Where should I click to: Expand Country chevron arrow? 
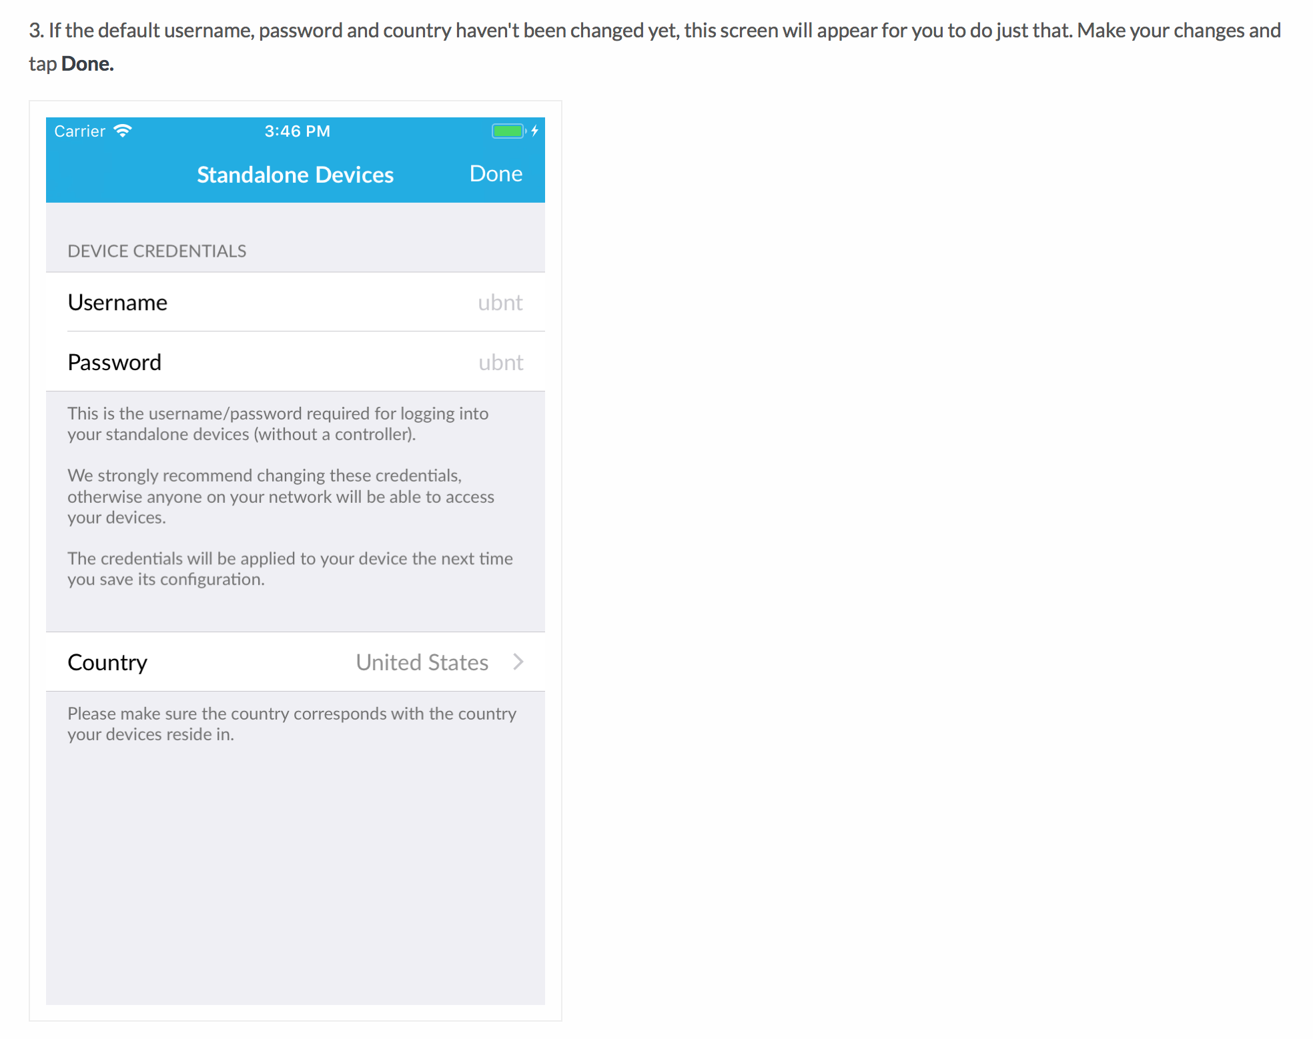[x=518, y=662]
